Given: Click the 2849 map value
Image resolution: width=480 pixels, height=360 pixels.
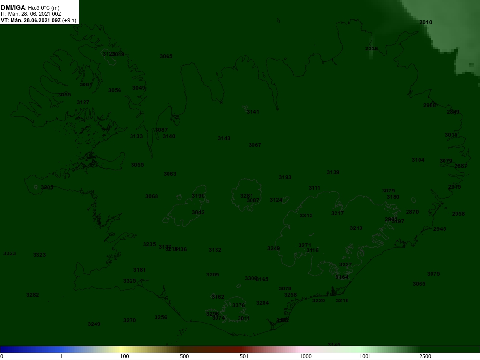Looking at the screenshot, I should pyautogui.click(x=453, y=112).
